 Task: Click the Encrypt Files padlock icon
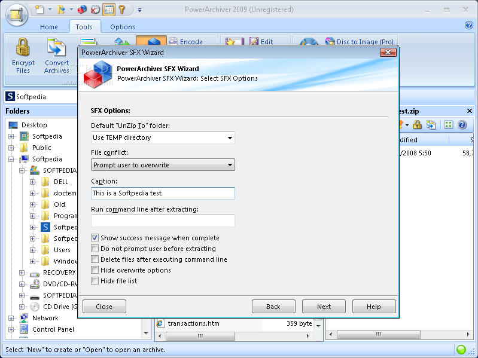coord(23,47)
